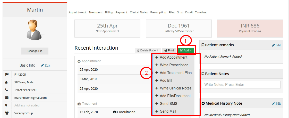Screen dimensions: 289x118
Task: Click the medical kit icon next to Consultation
Action: (x=114, y=112)
